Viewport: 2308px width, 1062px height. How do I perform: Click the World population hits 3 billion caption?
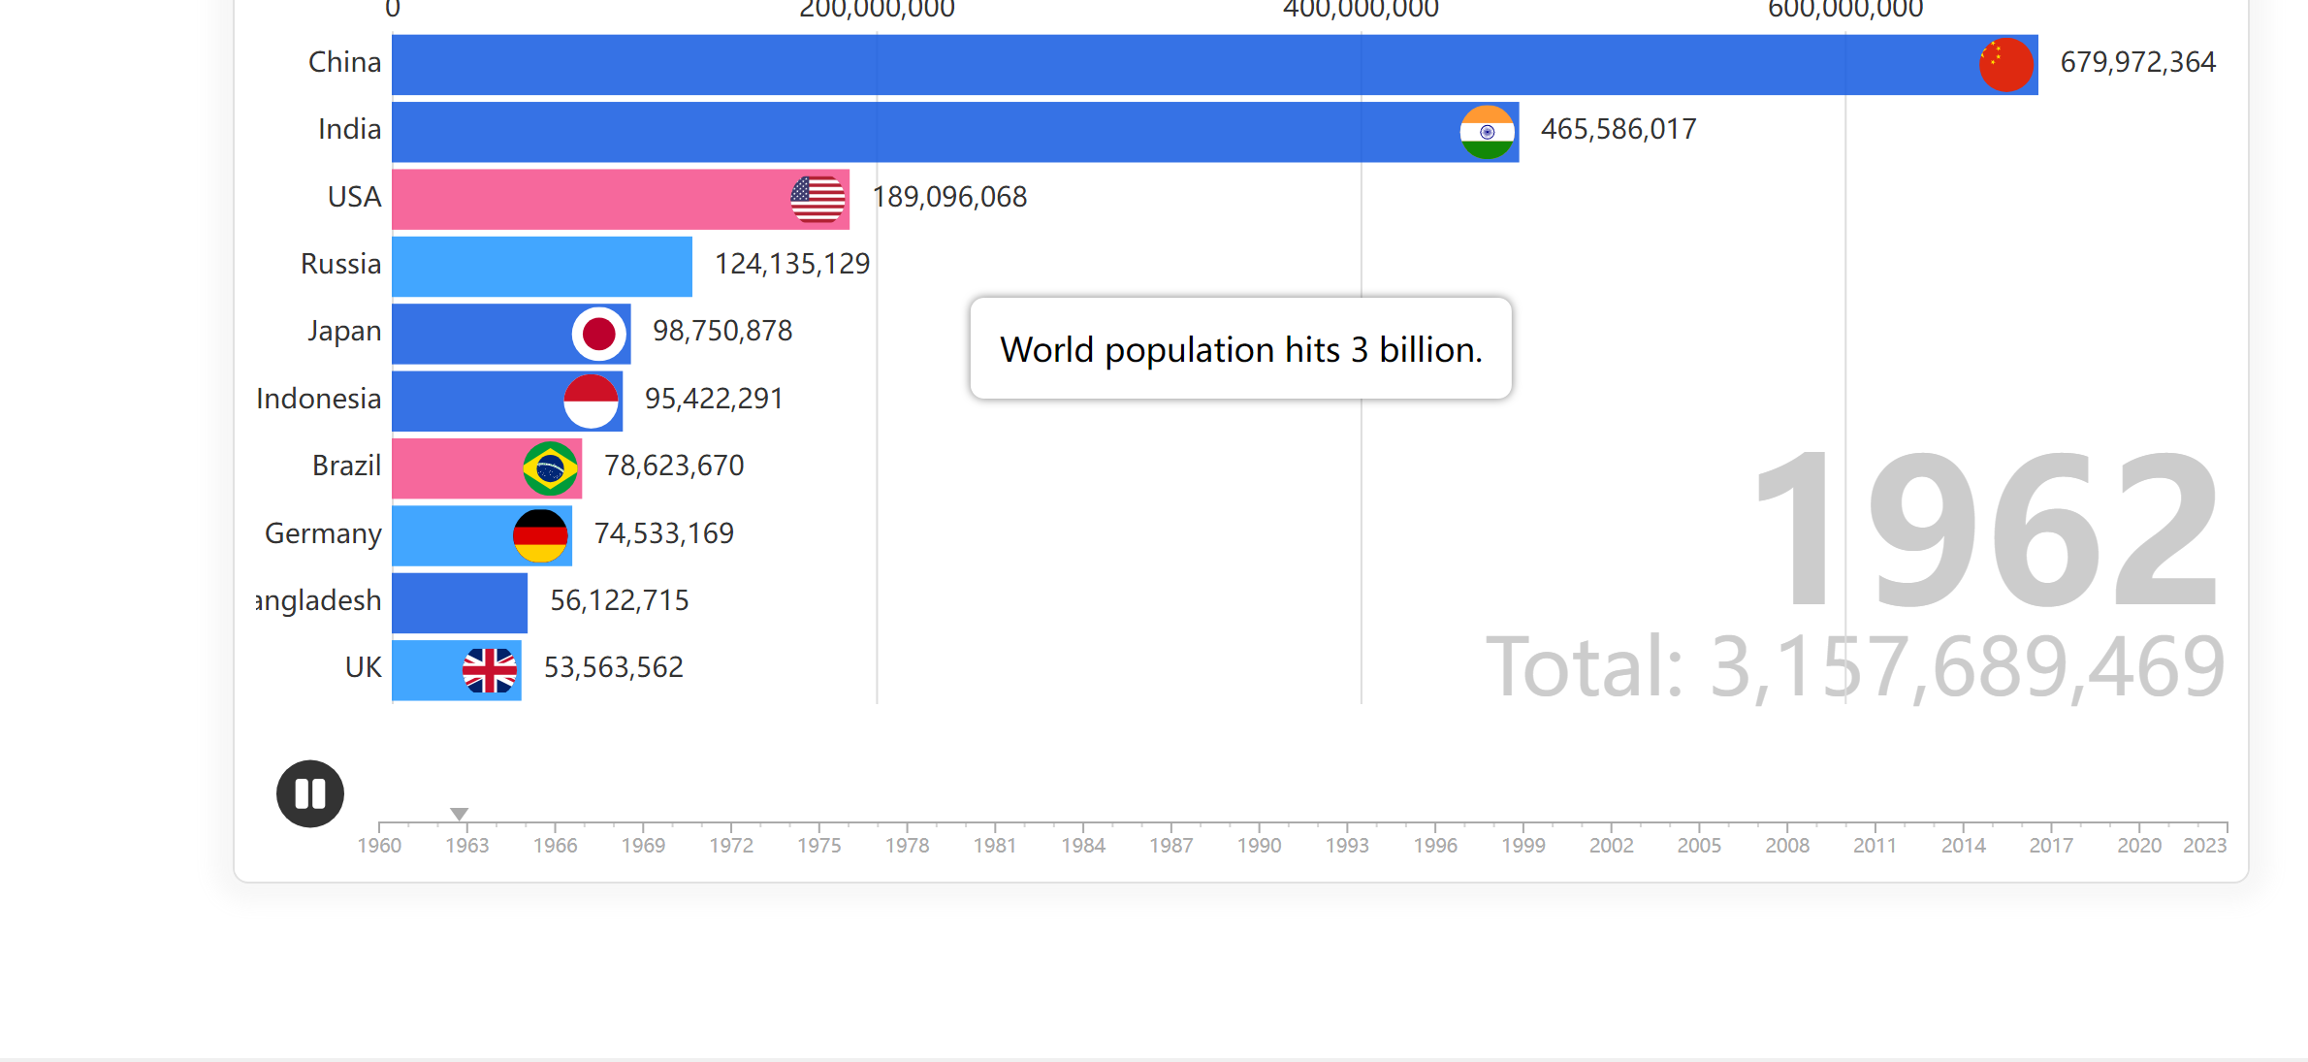point(1241,349)
